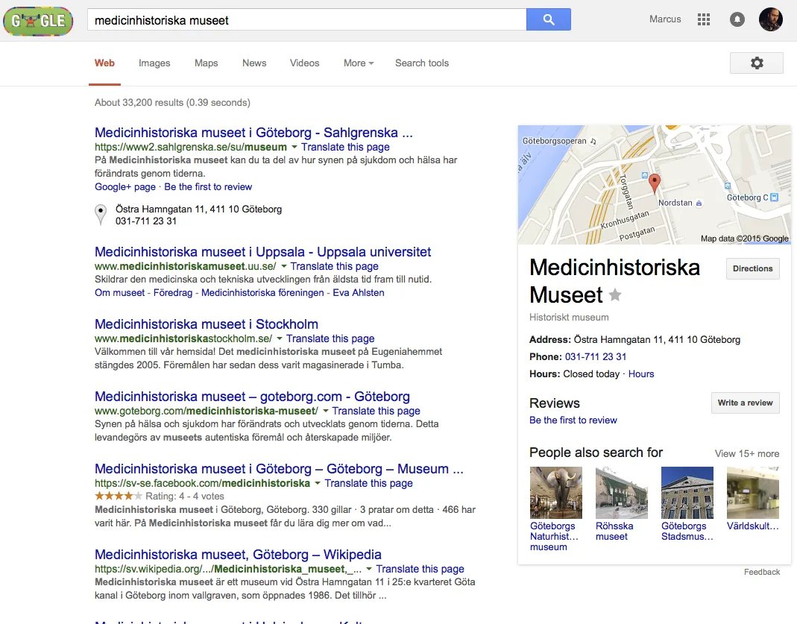The width and height of the screenshot is (797, 624).
Task: Open the Google apps grid
Action: tap(704, 19)
